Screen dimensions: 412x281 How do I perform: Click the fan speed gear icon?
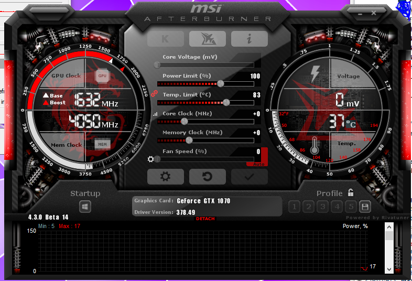tap(150, 159)
